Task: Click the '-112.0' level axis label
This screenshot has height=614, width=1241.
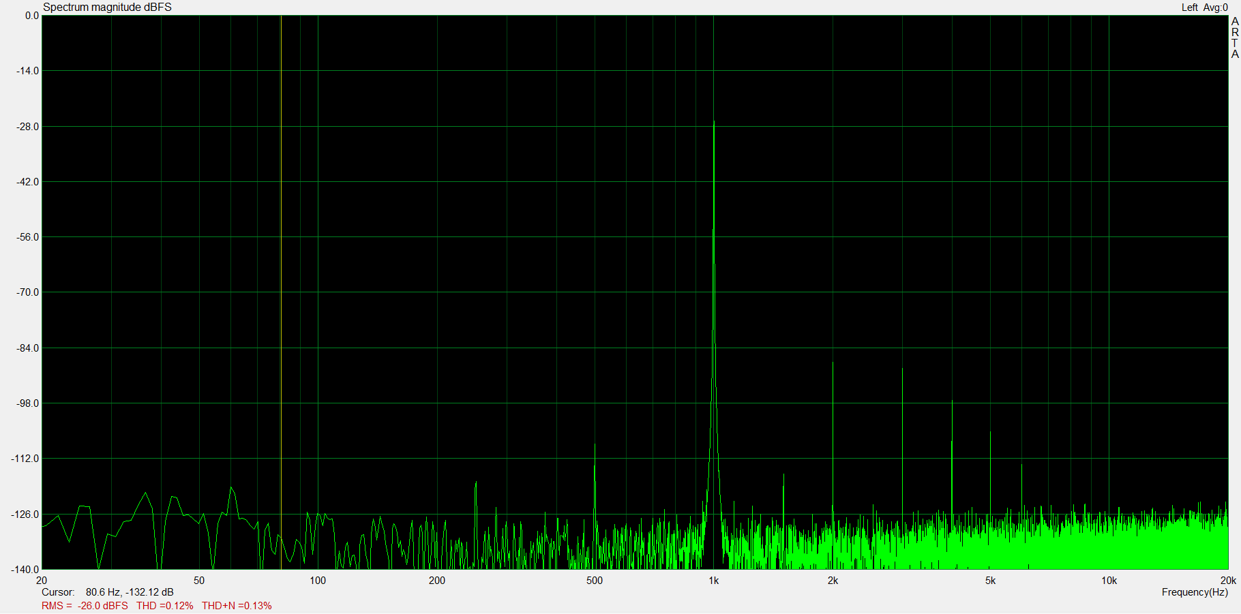Action: click(x=26, y=459)
